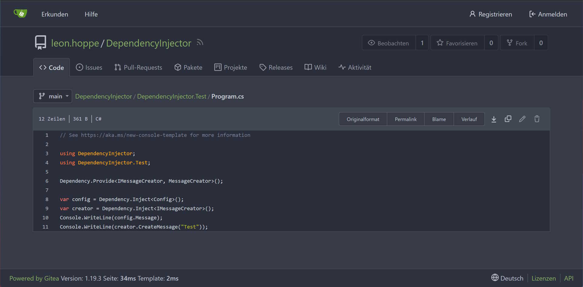Screen dimensions: 583x287
Task: Click the 'C#' language label
Action: click(x=98, y=119)
